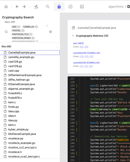Image resolution: width=130 pixels, height=162 pixels.
Task: Click the CAMELLIA key chip label
Action: coord(28,27)
